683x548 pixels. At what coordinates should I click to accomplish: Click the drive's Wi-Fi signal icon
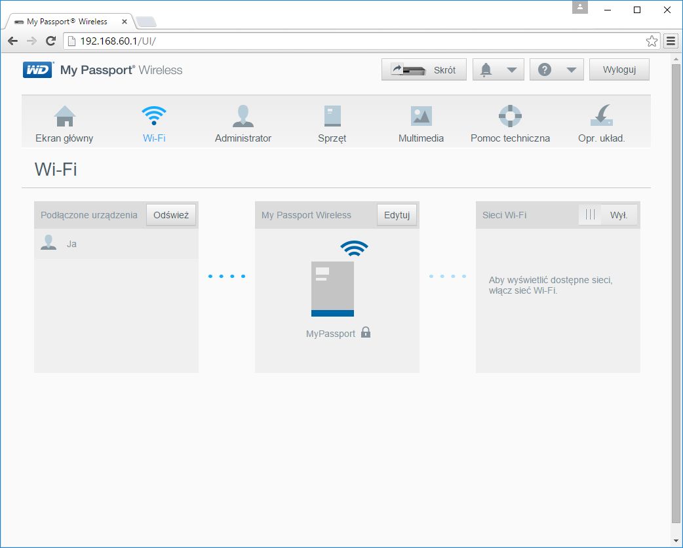(x=354, y=248)
